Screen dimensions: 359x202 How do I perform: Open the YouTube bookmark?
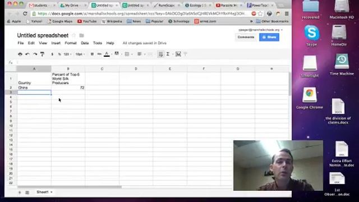(x=87, y=21)
